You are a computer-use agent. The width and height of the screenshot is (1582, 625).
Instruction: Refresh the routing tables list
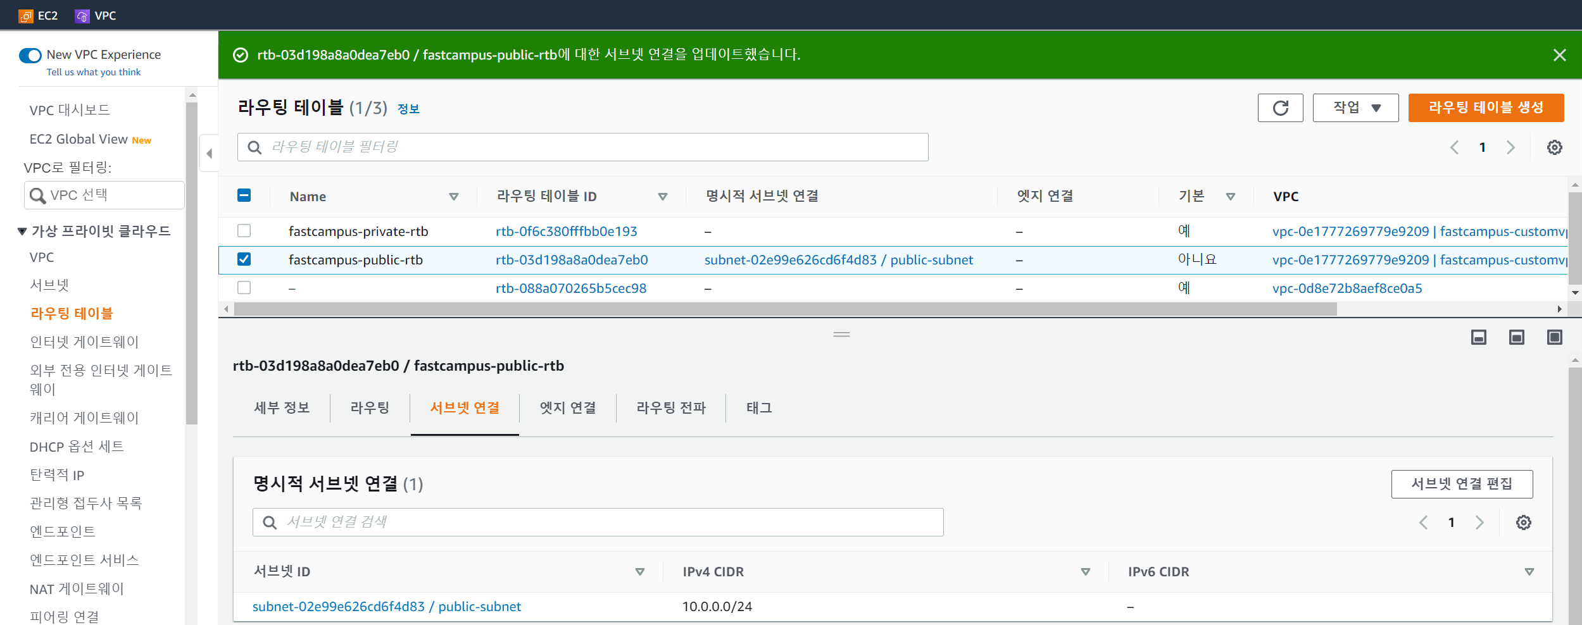click(x=1280, y=108)
